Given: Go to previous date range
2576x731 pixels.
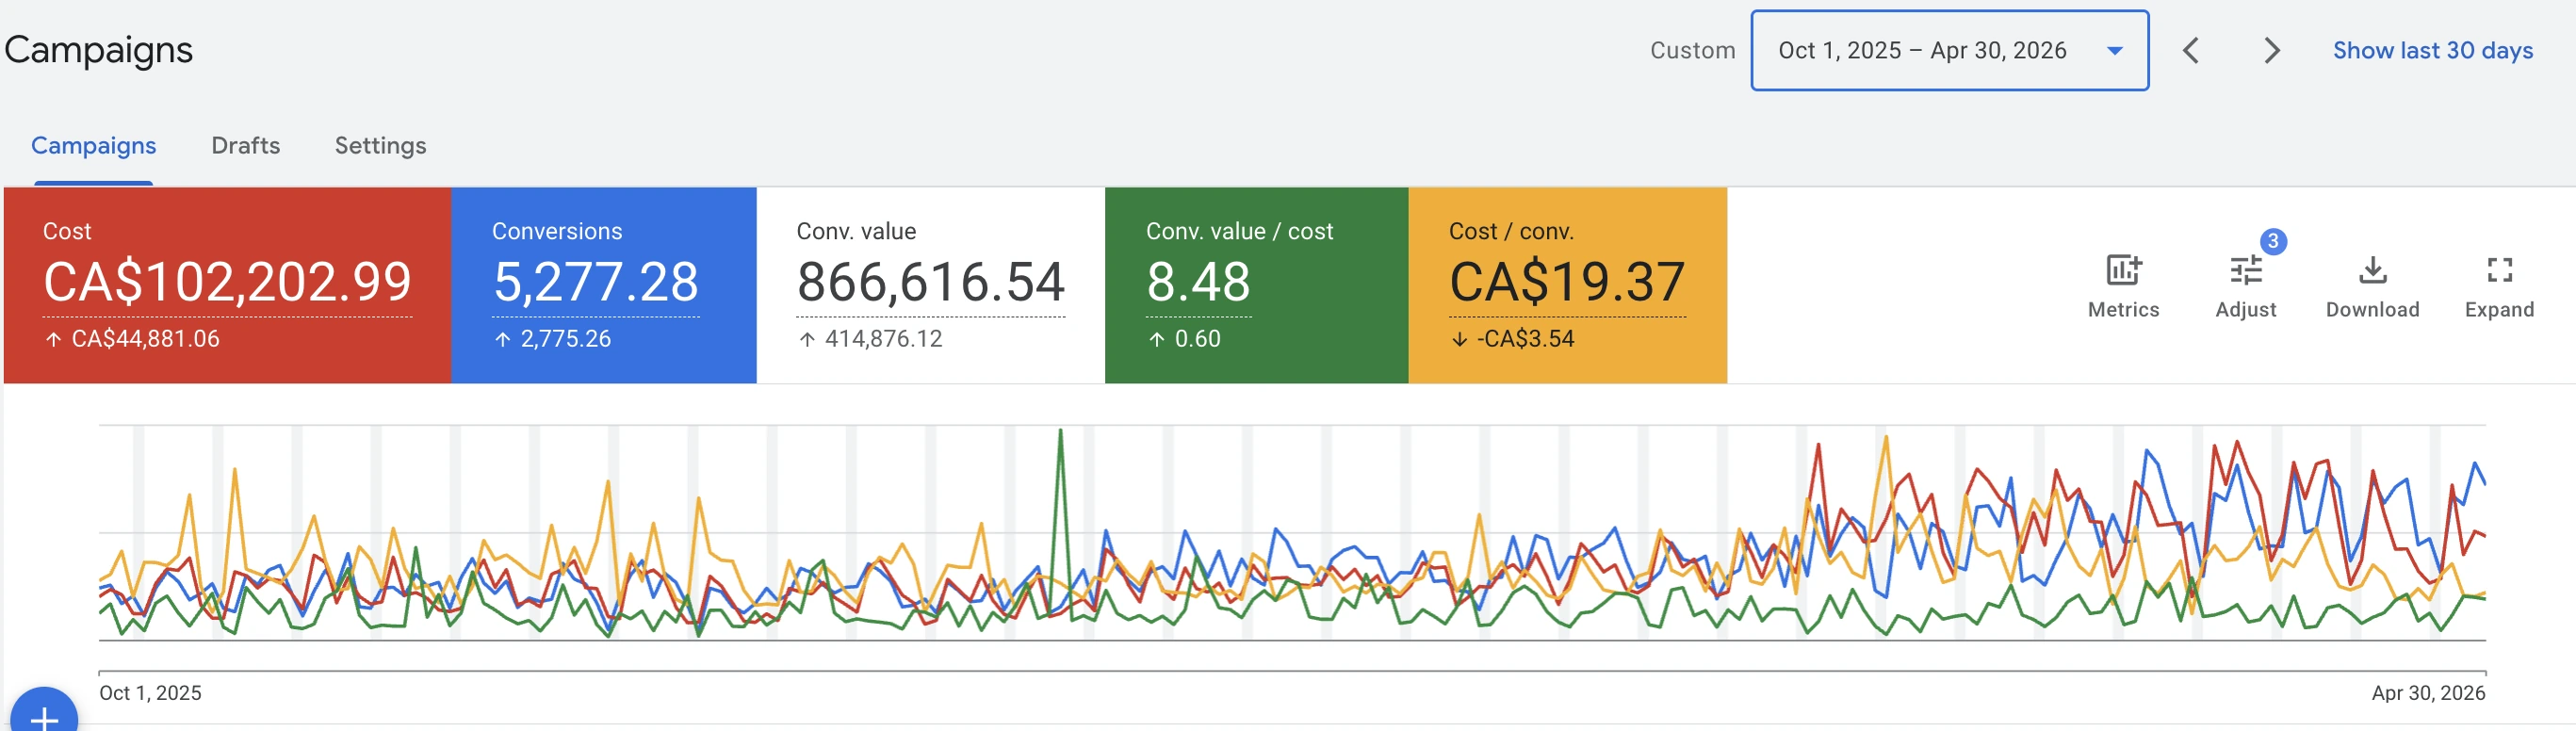Looking at the screenshot, I should (x=2190, y=50).
